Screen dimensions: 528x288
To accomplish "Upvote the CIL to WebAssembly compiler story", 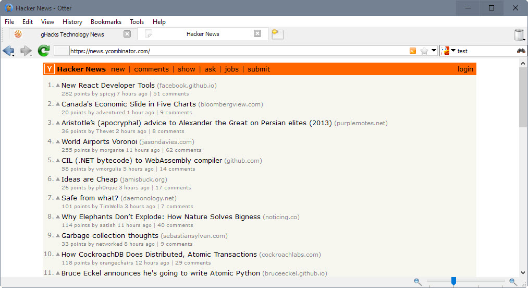I will pyautogui.click(x=57, y=161).
